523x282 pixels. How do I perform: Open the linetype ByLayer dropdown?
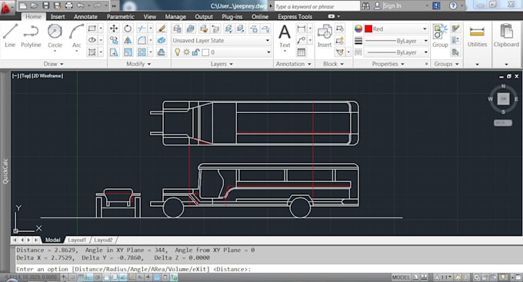point(425,52)
